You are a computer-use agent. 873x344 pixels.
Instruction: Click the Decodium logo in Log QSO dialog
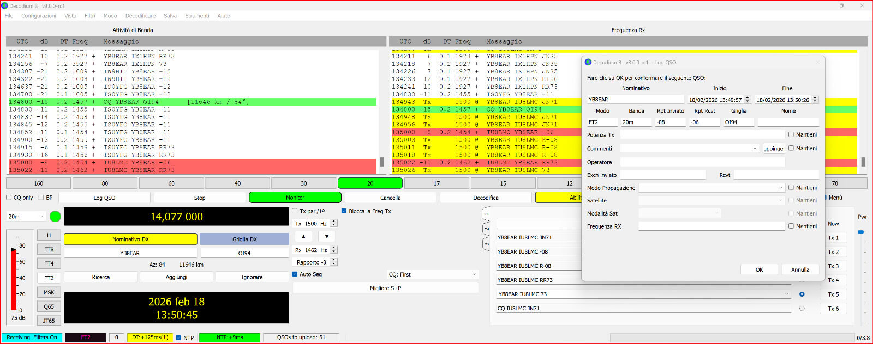tap(588, 62)
